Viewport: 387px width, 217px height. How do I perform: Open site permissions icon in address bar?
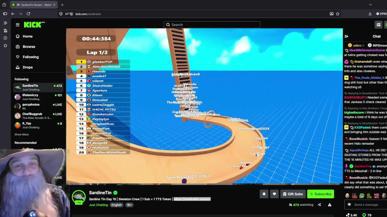pyautogui.click(x=66, y=14)
